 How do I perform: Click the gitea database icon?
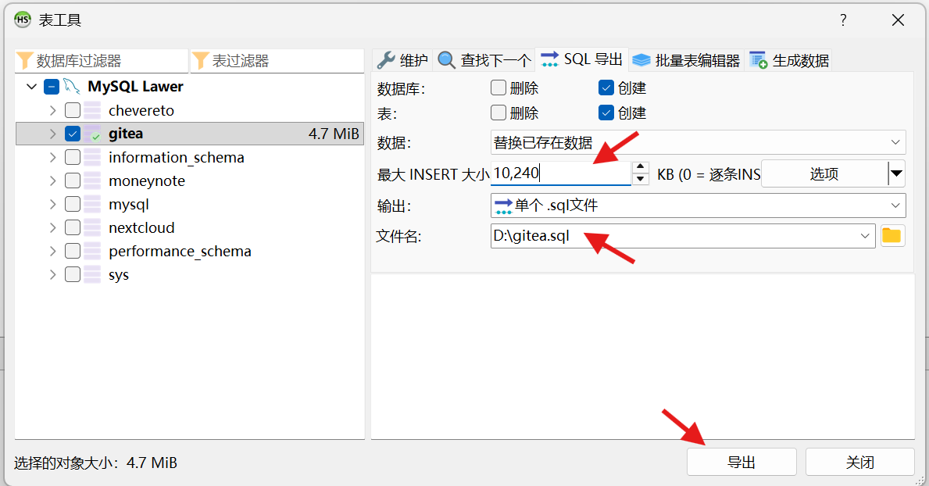point(93,134)
